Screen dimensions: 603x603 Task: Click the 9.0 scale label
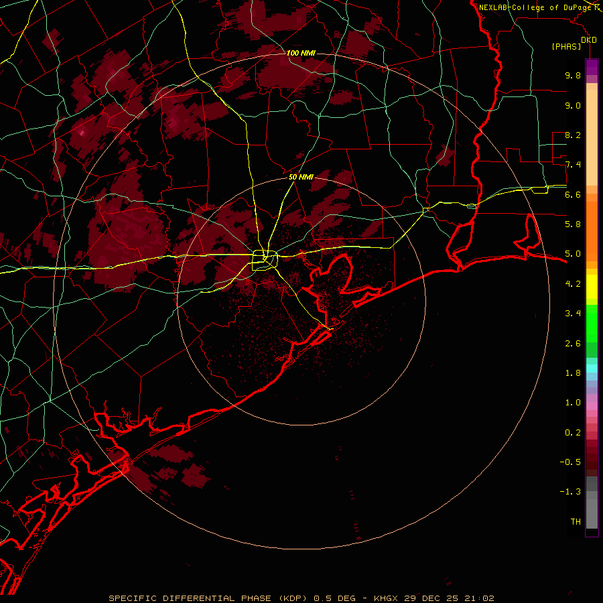pos(573,105)
